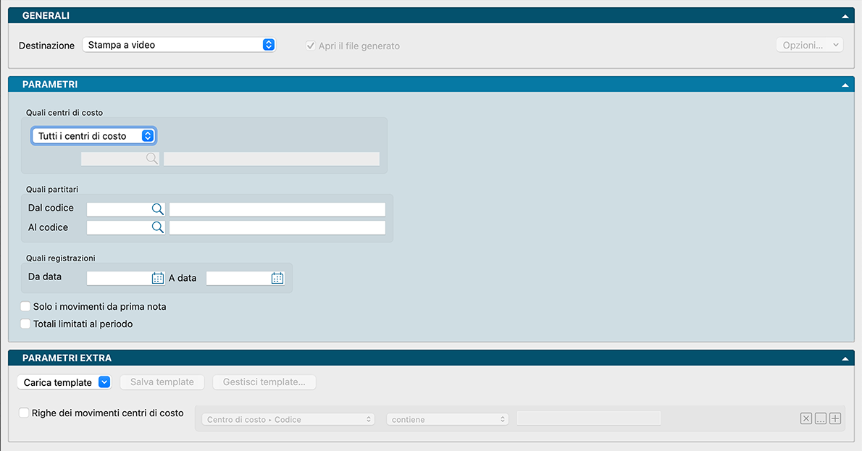Click the plus add filter row icon
The height and width of the screenshot is (451, 862).
click(835, 418)
